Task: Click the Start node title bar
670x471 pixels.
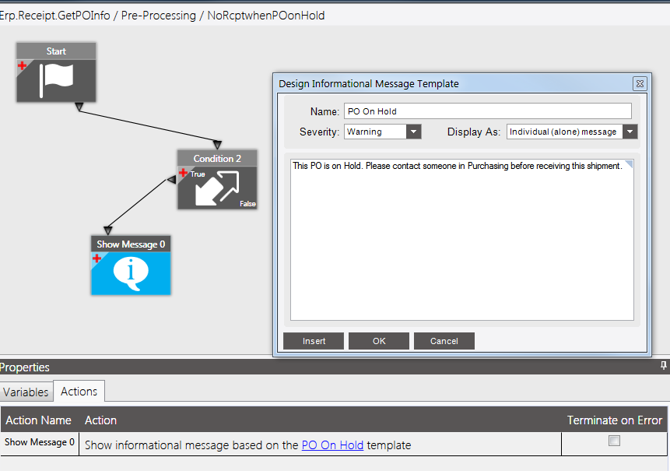Action: pos(56,51)
